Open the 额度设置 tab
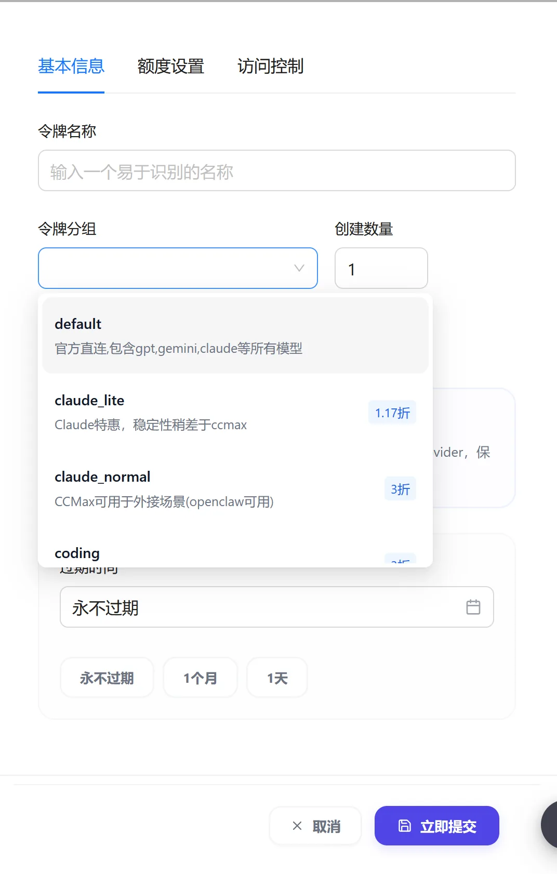557x874 pixels. pos(170,67)
